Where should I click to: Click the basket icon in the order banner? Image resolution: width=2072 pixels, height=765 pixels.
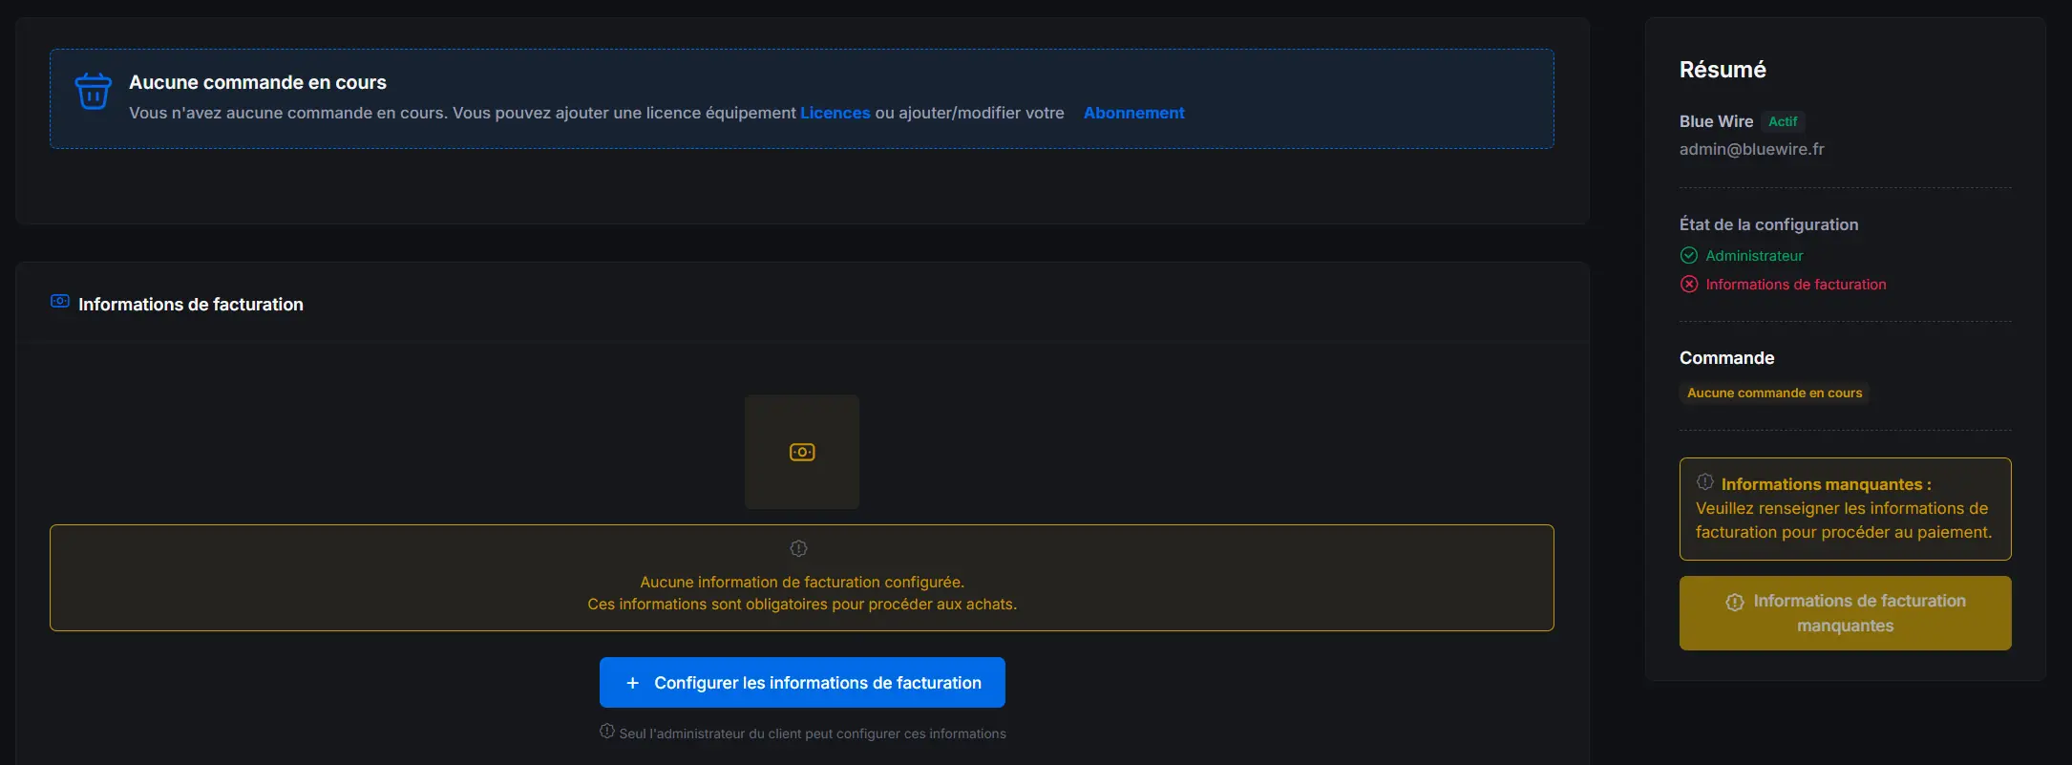click(x=94, y=92)
